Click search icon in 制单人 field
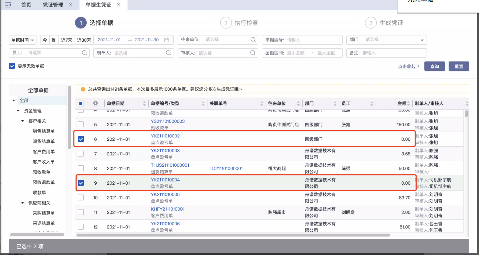479x255 pixels. coord(168,53)
